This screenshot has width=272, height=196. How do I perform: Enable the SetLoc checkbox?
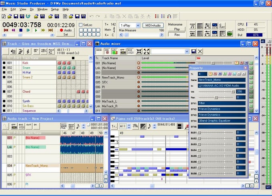tap(80, 25)
